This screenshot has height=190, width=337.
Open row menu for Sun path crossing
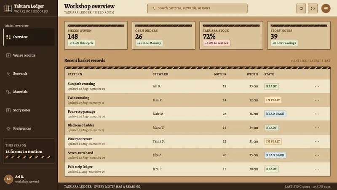(317, 87)
